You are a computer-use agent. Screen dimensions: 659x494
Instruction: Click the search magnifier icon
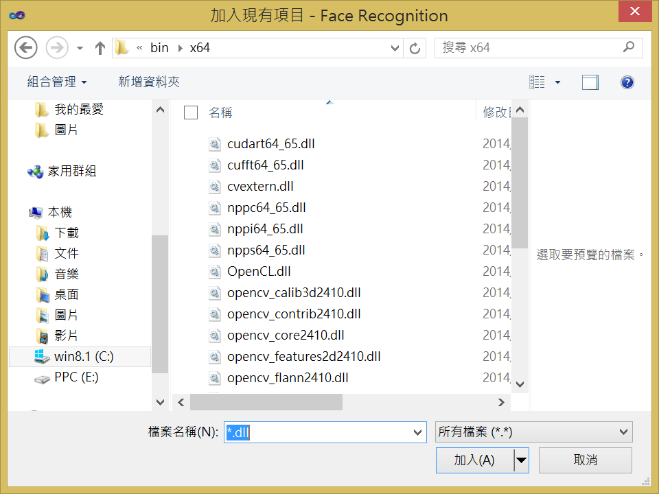pos(629,47)
